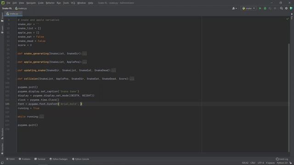This screenshot has width=294, height=165.
Task: Click 4 spaces indent setting
Action: point(270,163)
